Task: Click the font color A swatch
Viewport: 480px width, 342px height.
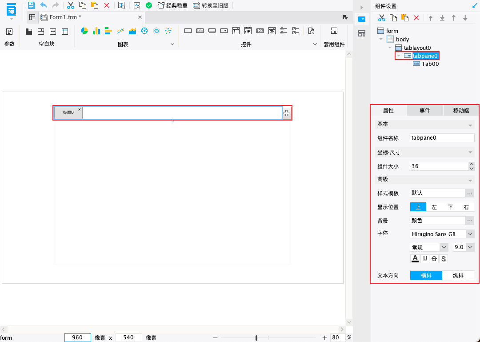Action: (x=415, y=259)
